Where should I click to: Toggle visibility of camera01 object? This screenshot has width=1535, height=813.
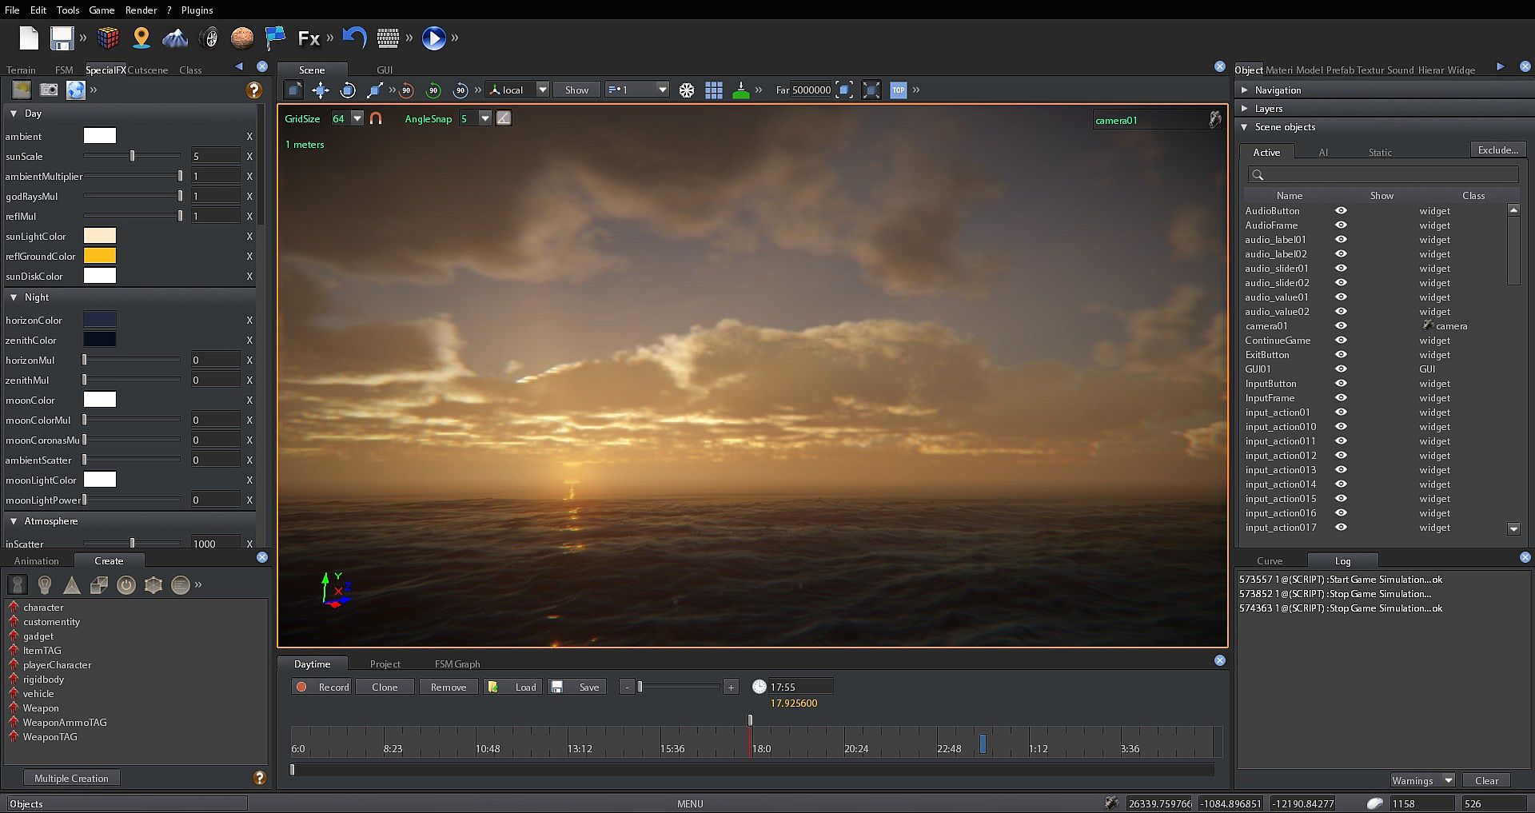(1341, 326)
